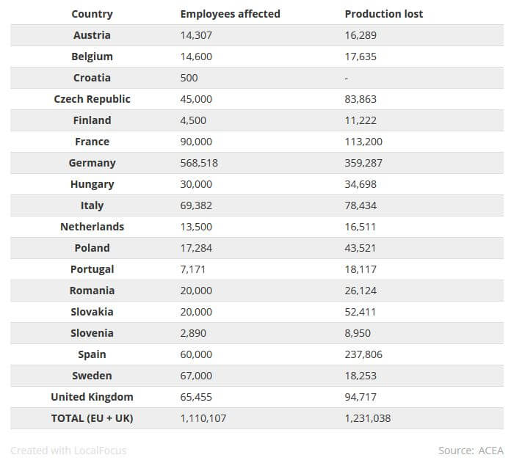Select the Slovenia row label
511x463 pixels.
(92, 333)
